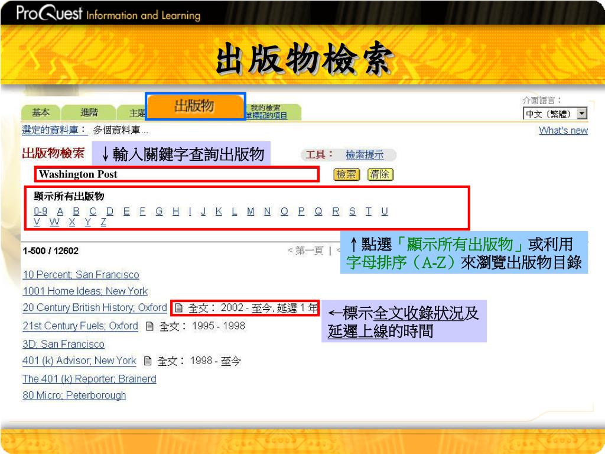The image size is (605, 454).
Task: Browse publications under letter G
Action: coord(159,211)
